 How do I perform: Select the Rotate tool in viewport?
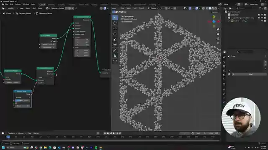pos(115,34)
